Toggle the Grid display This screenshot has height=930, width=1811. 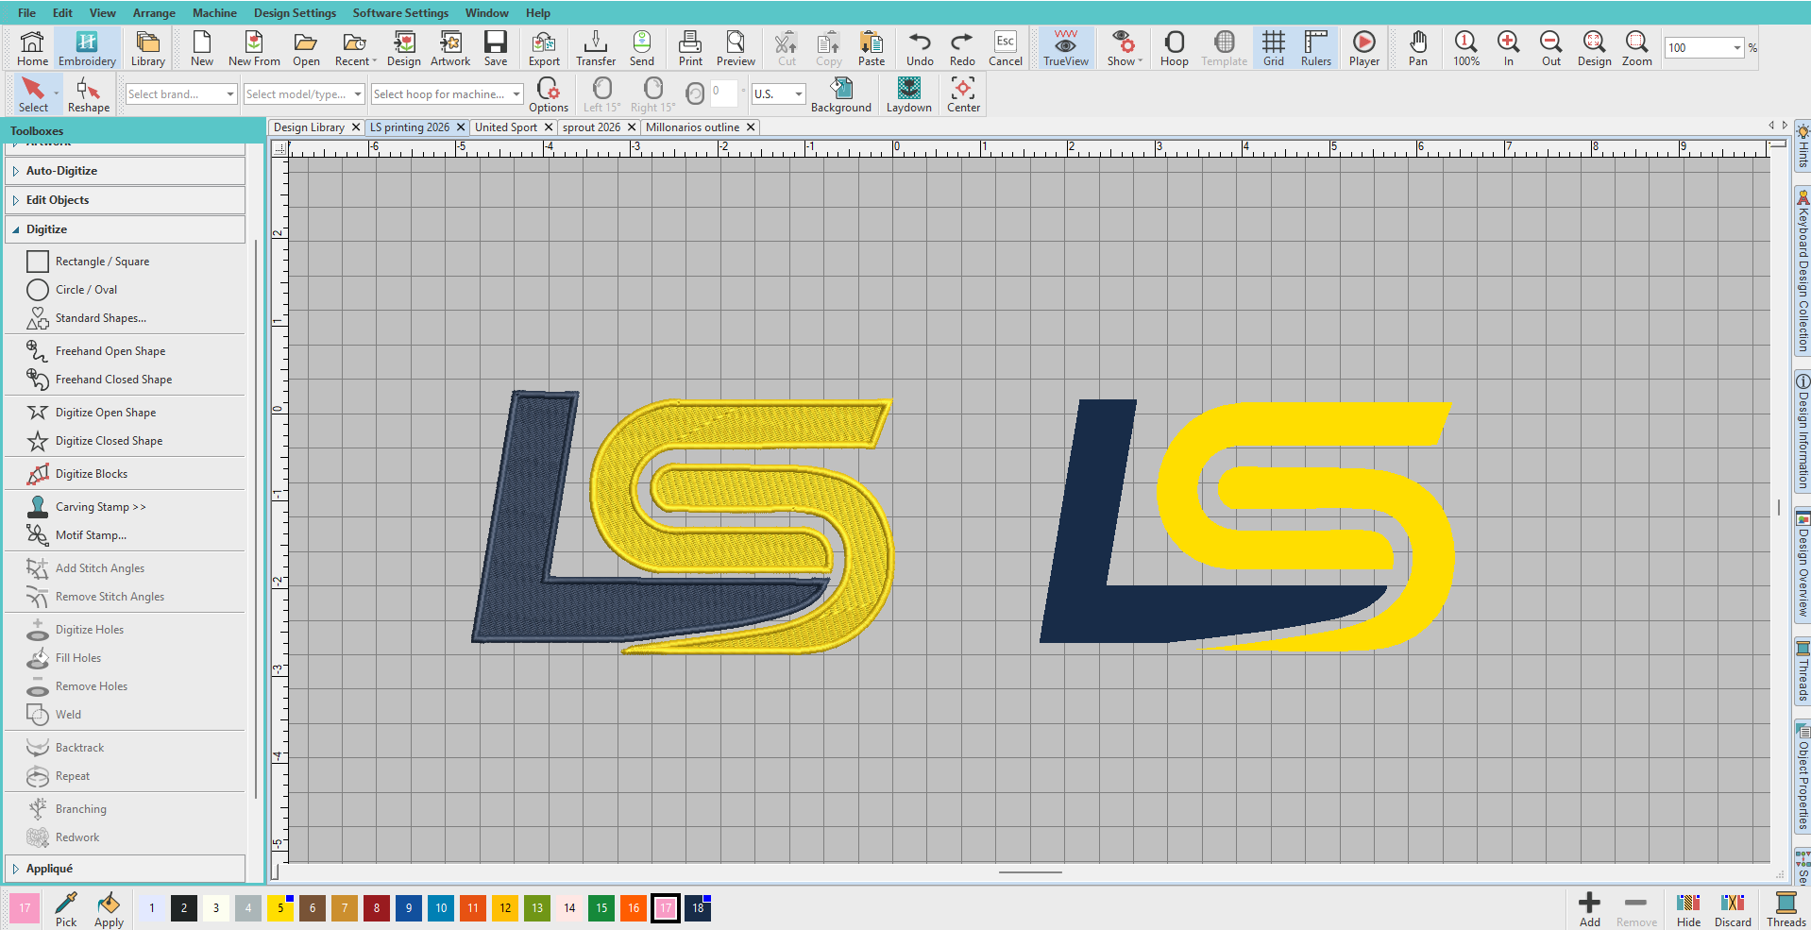[x=1273, y=49]
